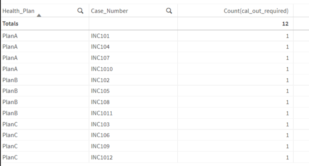This screenshot has width=309, height=166.
Task: Select the INC104 case number cell
Action: [x=100, y=47]
